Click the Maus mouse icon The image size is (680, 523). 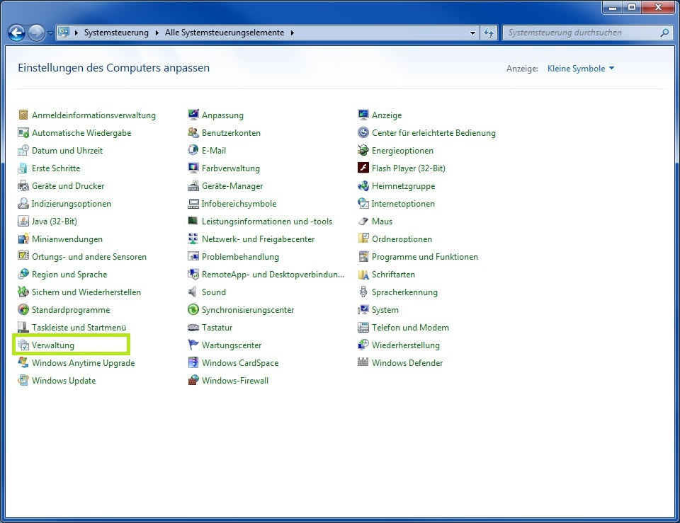click(x=363, y=221)
